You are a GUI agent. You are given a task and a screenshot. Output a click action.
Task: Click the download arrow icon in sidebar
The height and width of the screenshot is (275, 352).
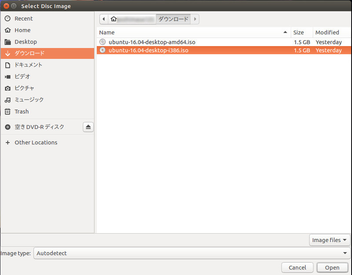point(7,53)
